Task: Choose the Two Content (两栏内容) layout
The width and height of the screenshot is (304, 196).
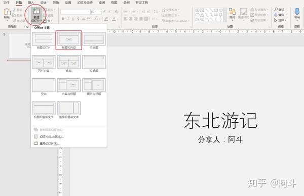Action: (44, 64)
